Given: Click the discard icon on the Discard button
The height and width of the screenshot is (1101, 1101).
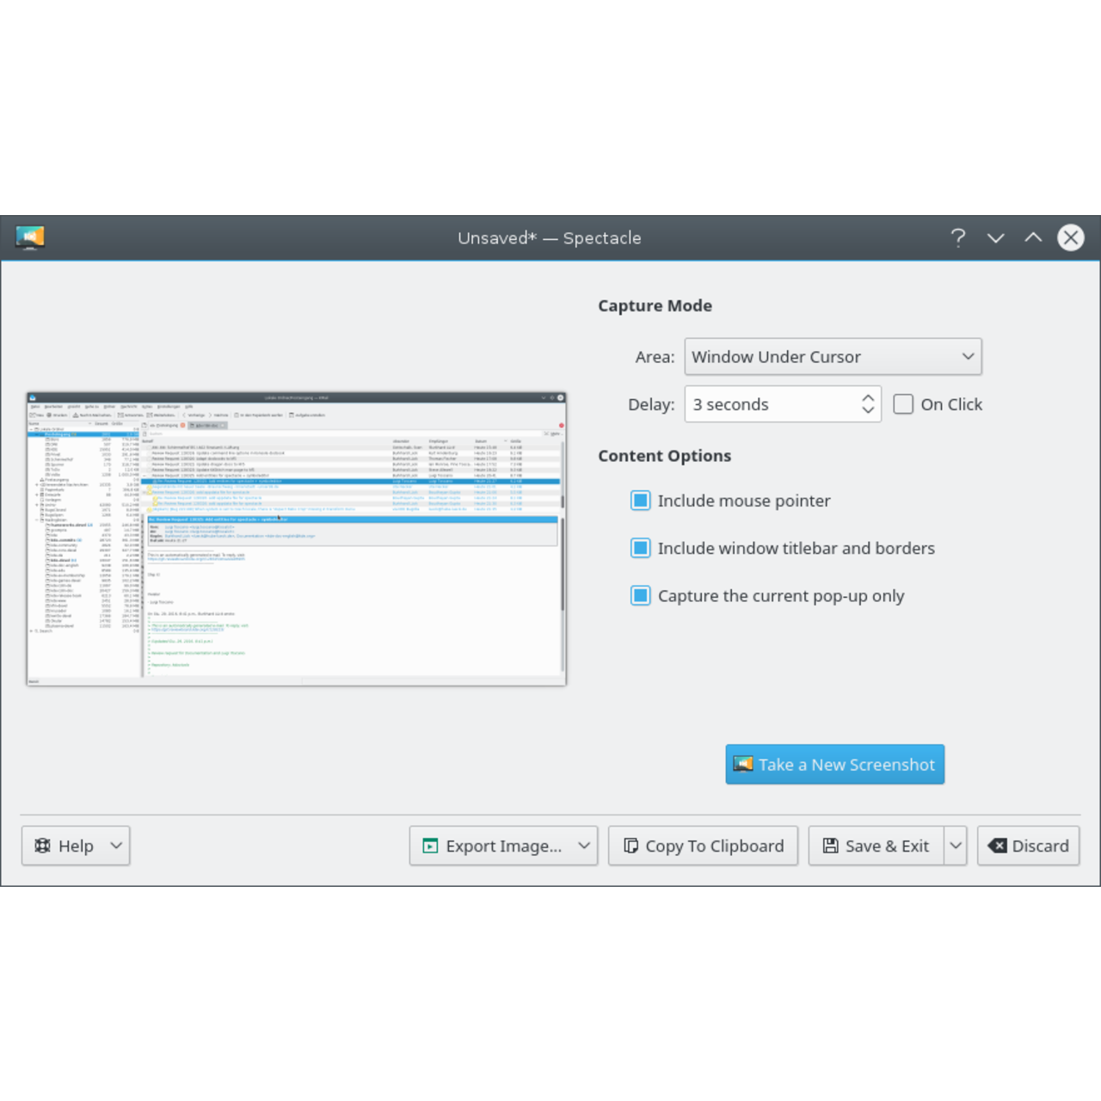Looking at the screenshot, I should pyautogui.click(x=1000, y=846).
